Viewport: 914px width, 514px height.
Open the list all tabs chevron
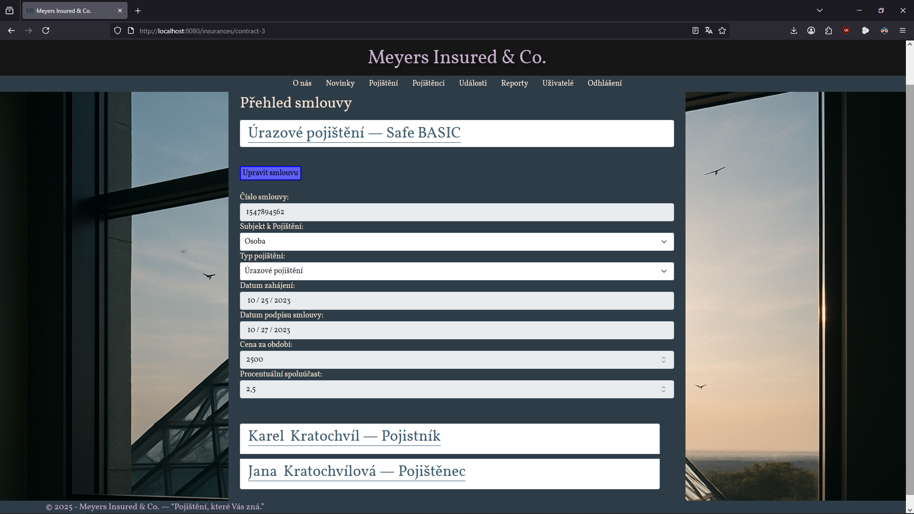click(x=820, y=10)
